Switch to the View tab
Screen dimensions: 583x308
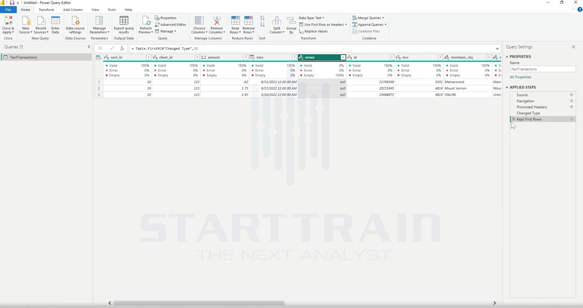95,10
